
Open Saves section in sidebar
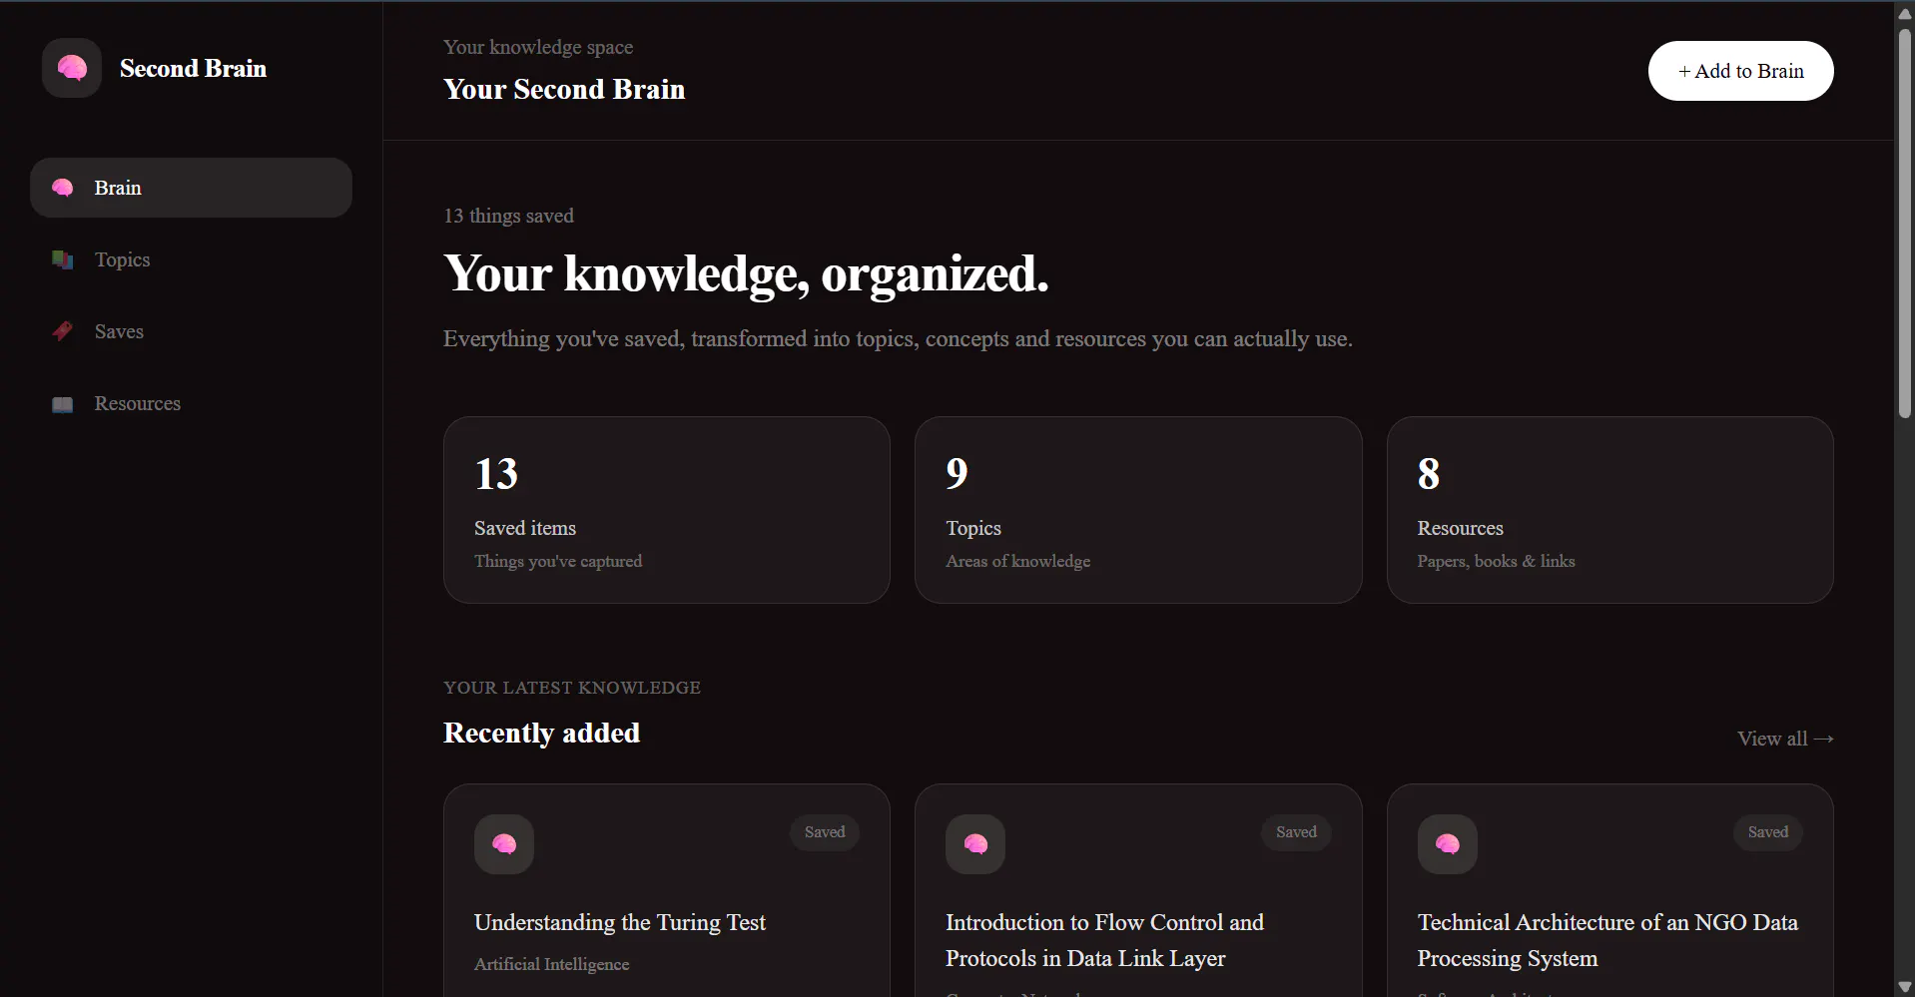coord(191,331)
